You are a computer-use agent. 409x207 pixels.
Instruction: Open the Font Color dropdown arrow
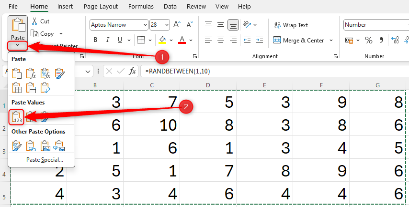(191, 40)
